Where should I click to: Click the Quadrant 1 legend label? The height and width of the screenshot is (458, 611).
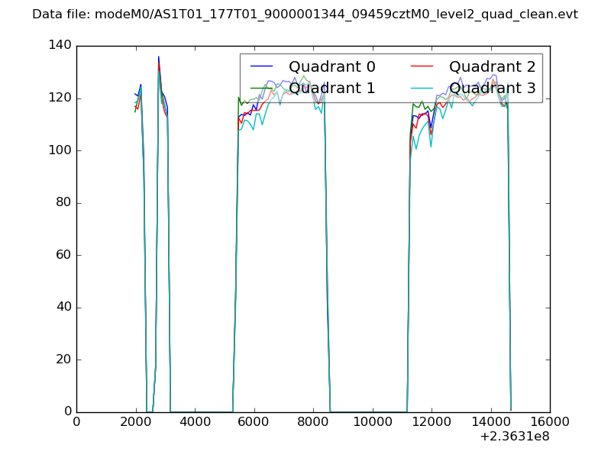pos(331,88)
